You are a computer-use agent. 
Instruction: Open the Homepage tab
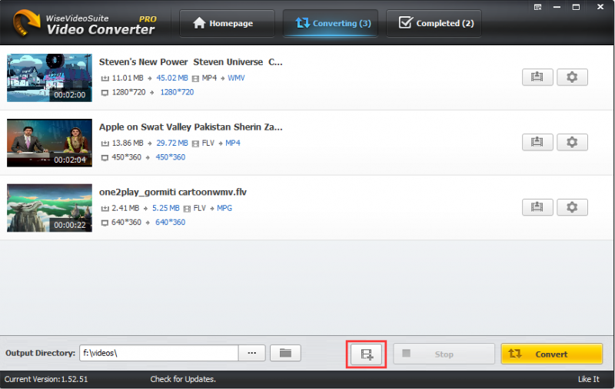point(227,23)
